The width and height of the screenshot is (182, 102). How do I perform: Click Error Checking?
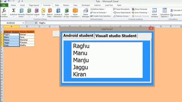coord(139,12)
